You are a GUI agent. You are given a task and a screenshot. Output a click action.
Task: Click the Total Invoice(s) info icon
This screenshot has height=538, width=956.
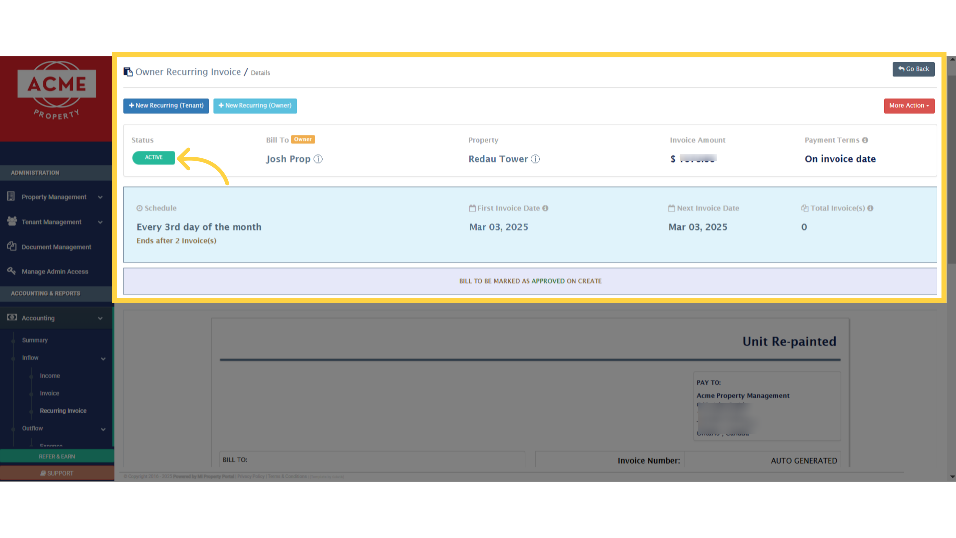(x=870, y=208)
